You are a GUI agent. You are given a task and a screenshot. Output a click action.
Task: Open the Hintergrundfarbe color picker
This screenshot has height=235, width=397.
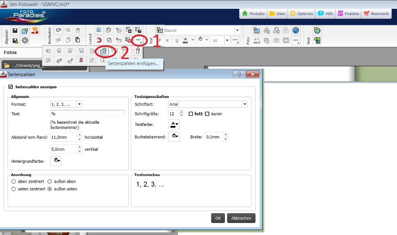[x=56, y=161]
